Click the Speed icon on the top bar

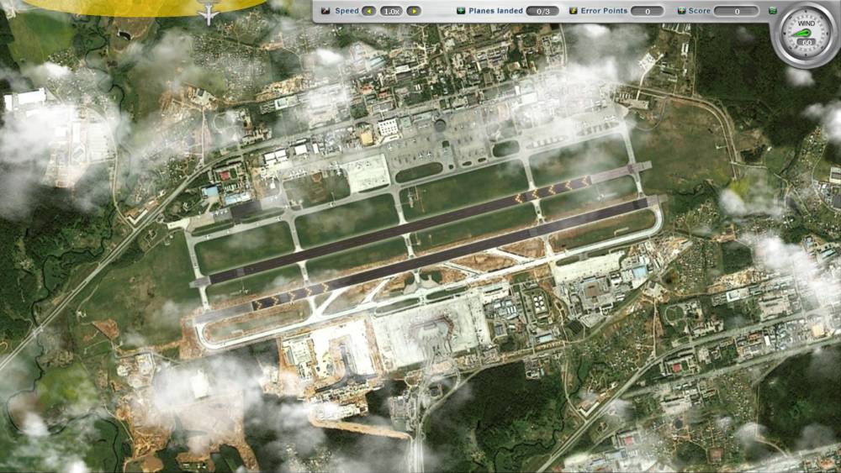[325, 11]
